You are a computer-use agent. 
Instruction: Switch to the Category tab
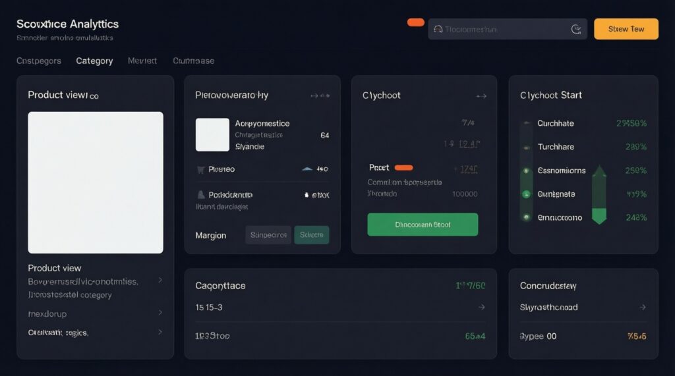coord(94,61)
